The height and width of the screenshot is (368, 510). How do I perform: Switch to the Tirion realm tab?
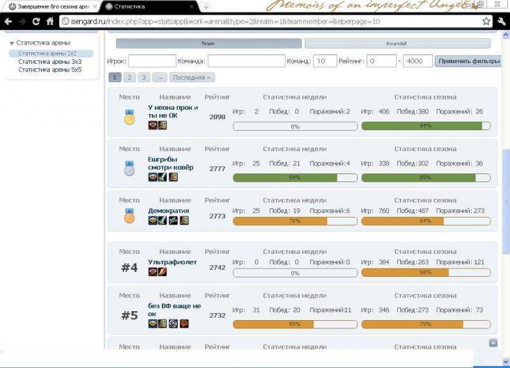pos(208,43)
